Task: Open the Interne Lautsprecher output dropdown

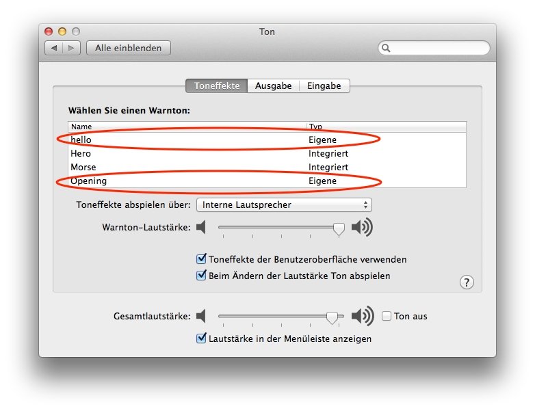Action: point(284,205)
